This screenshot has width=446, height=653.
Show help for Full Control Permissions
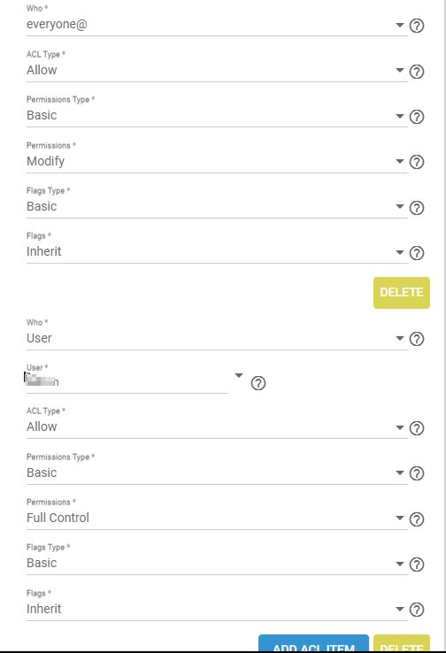pyautogui.click(x=417, y=519)
